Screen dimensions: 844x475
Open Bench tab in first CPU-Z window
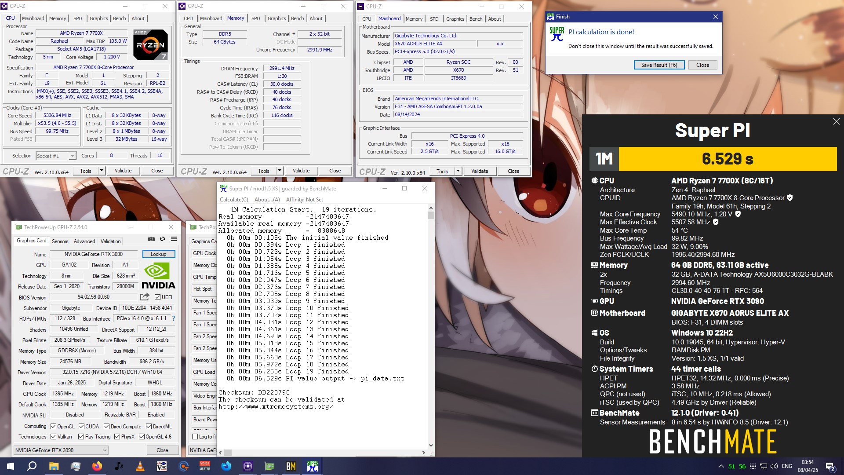(x=119, y=18)
